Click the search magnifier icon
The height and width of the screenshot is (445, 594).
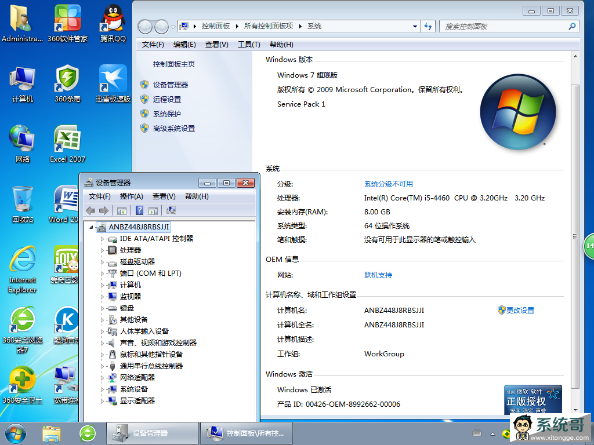[x=572, y=26]
